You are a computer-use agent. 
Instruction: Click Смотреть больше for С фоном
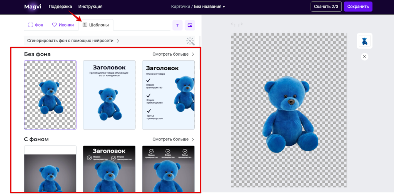pyautogui.click(x=174, y=139)
